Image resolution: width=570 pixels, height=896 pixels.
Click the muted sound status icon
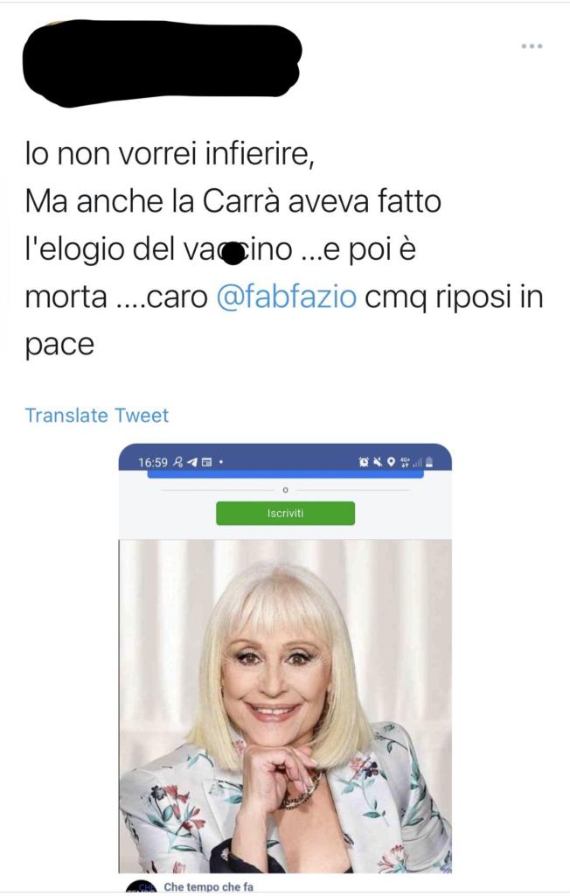377,462
